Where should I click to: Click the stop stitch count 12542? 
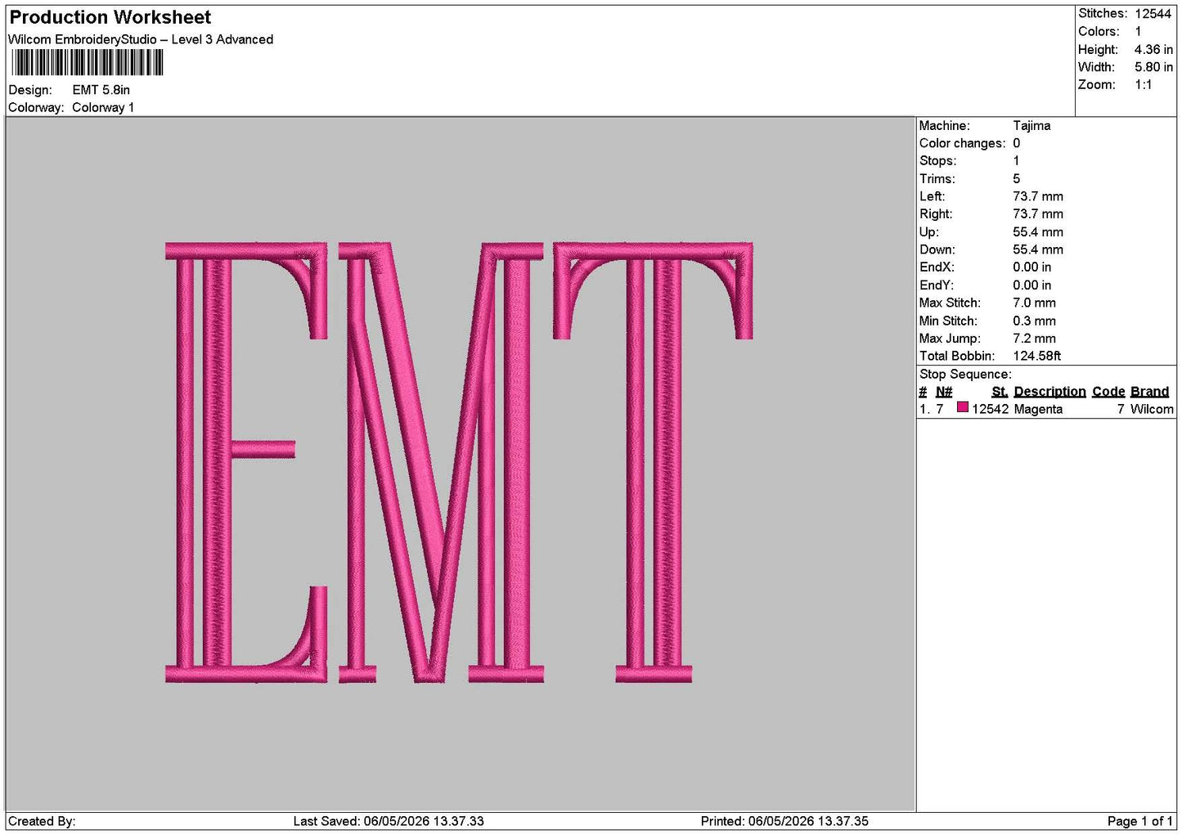pyautogui.click(x=990, y=409)
